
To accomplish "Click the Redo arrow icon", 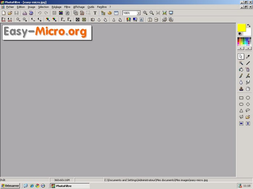I will tap(46, 13).
